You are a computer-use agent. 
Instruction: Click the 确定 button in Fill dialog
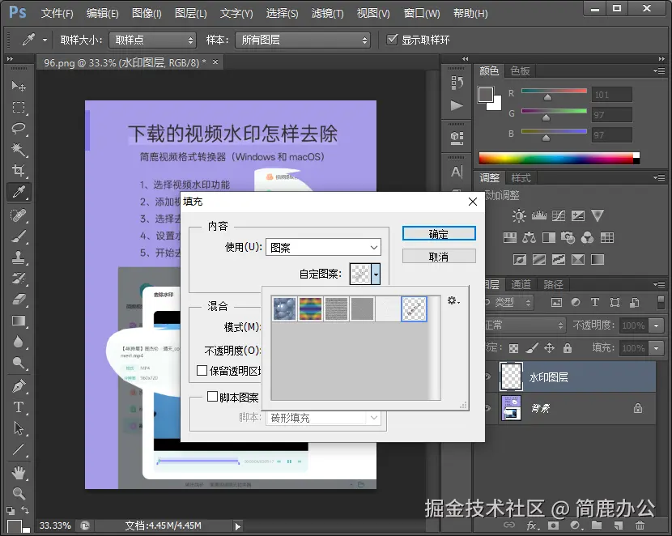pyautogui.click(x=438, y=234)
